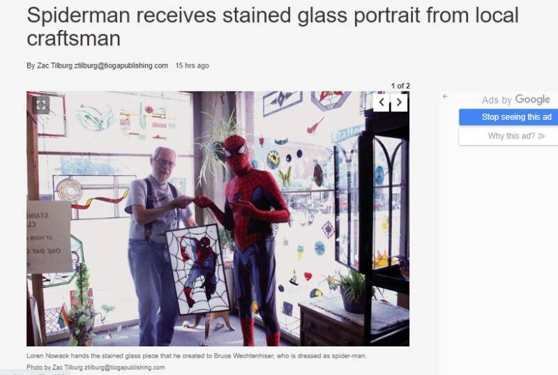Image resolution: width=558 pixels, height=375 pixels.
Task: Click the AdChoices icon beside Why this ad
Action: click(x=542, y=136)
